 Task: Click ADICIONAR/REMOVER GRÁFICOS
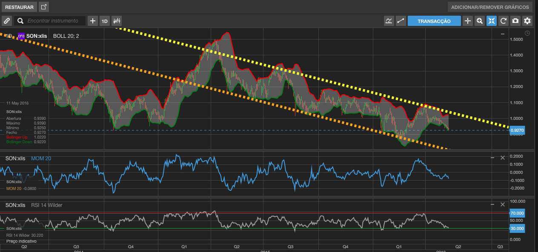pyautogui.click(x=490, y=7)
